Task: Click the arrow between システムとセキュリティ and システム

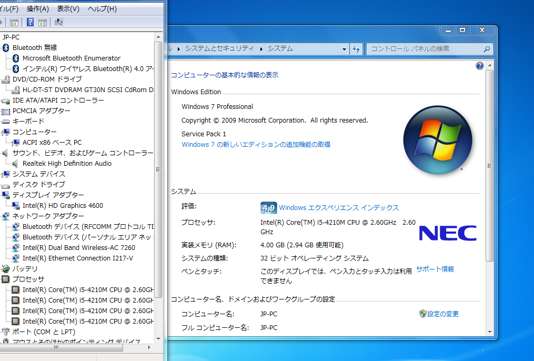Action: (x=261, y=49)
